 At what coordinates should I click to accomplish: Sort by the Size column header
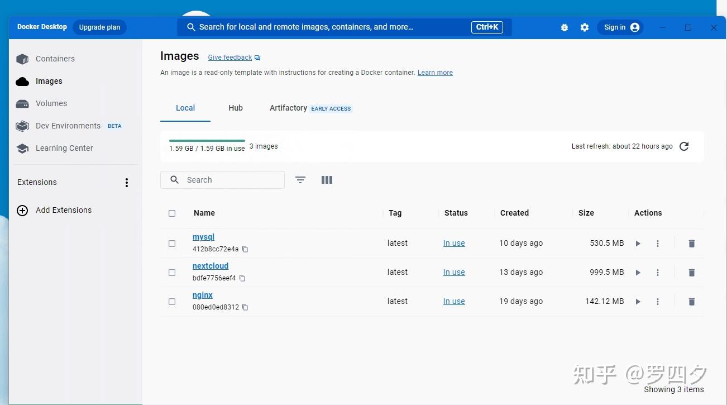tap(586, 213)
